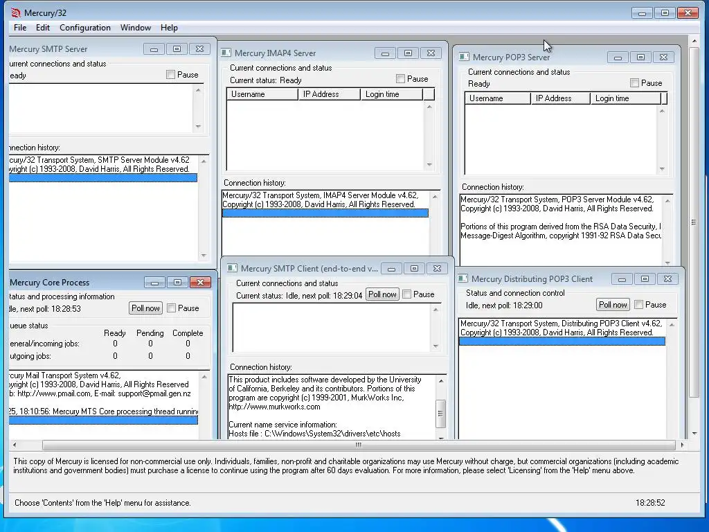709x532 pixels.
Task: Click Username column header in IMAP4 Server
Action: [x=262, y=94]
